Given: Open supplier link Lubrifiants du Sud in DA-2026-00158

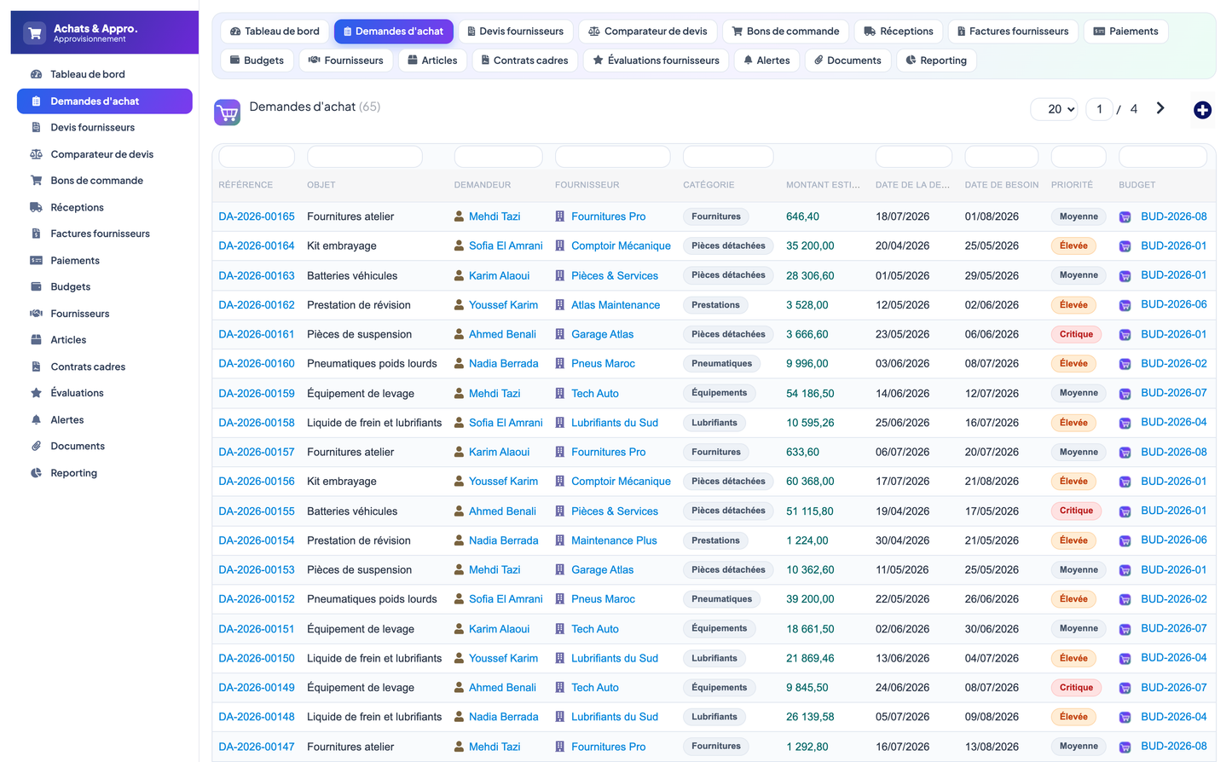Looking at the screenshot, I should 615,423.
